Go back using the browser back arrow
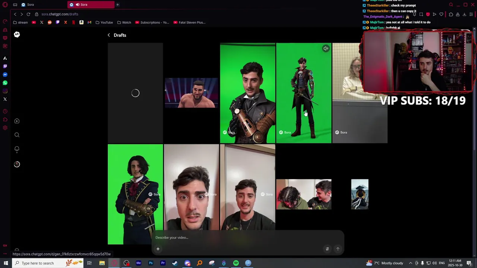 (15, 14)
